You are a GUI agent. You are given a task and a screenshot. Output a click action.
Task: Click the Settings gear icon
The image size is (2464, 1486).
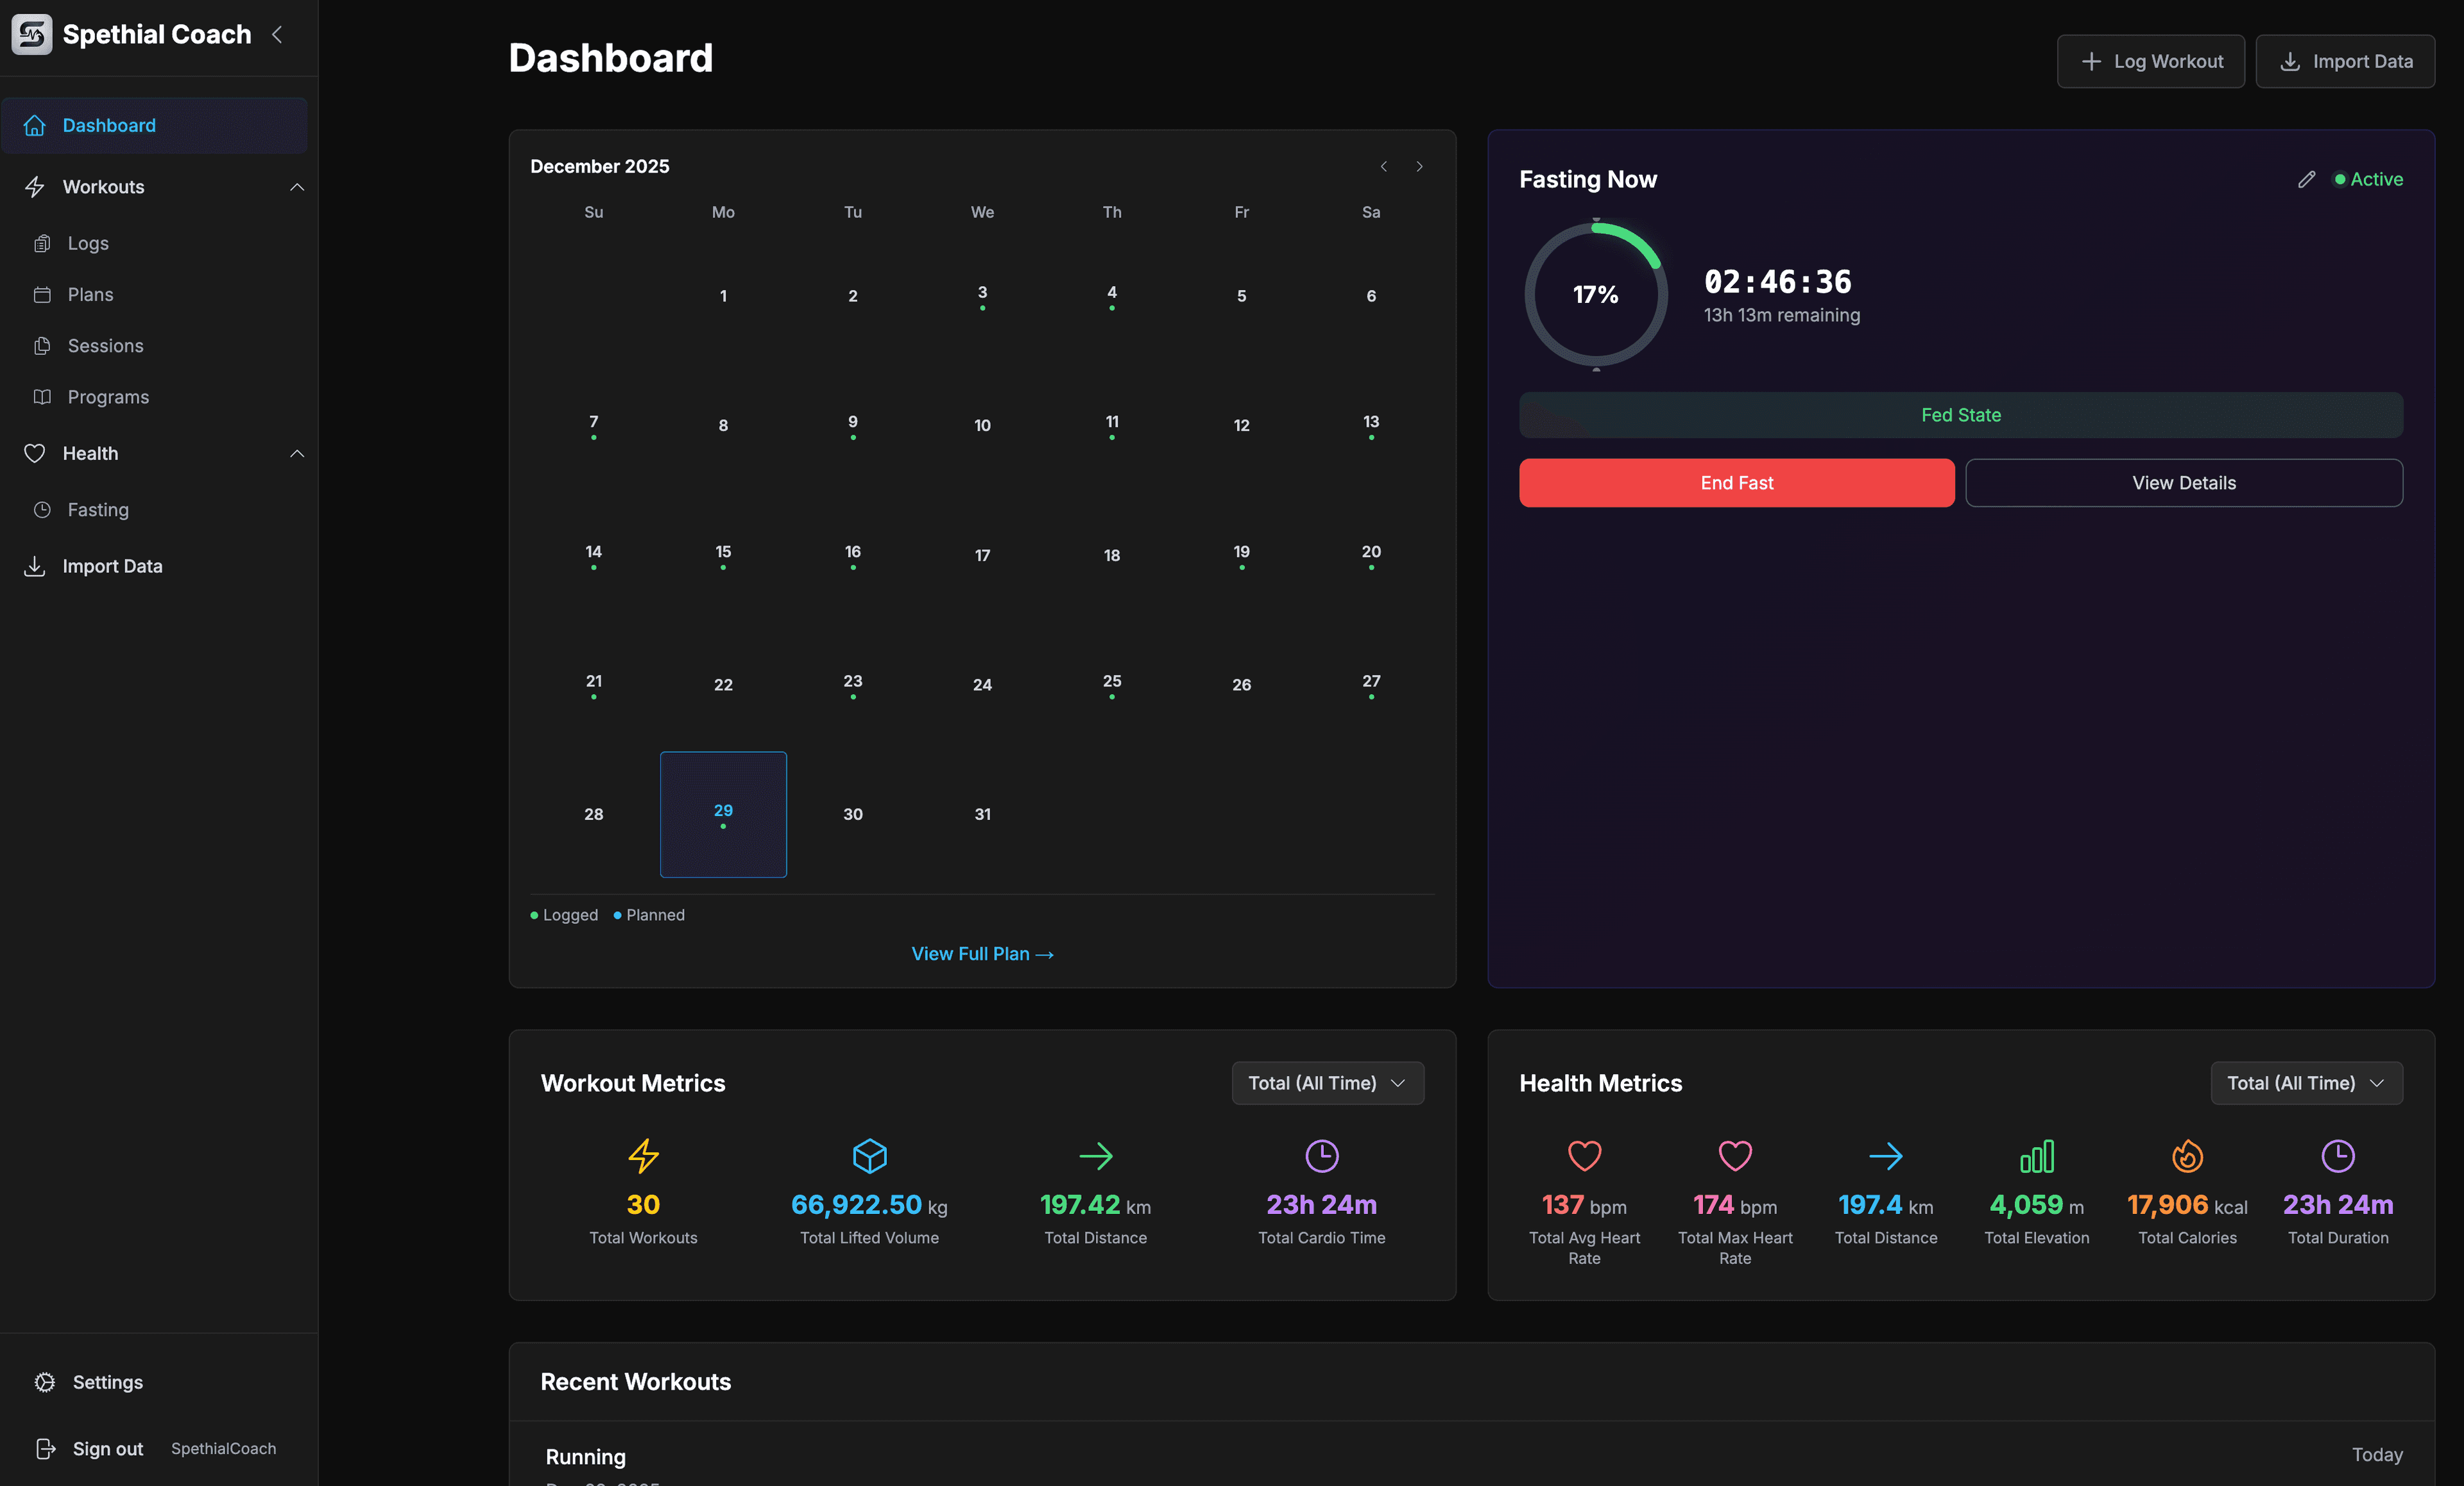(44, 1382)
